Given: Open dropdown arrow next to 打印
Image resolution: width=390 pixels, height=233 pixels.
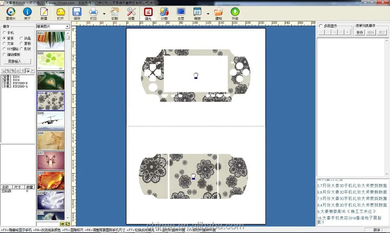Looking at the screenshot, I should pos(104,14).
